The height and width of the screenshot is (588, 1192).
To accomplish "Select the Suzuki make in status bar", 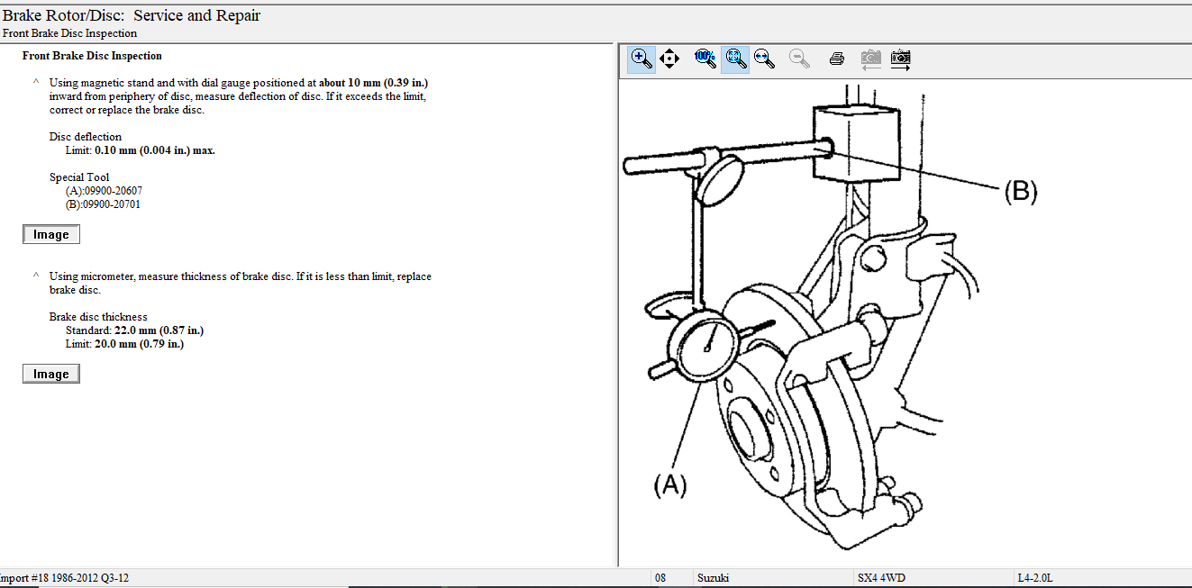I will pyautogui.click(x=712, y=577).
